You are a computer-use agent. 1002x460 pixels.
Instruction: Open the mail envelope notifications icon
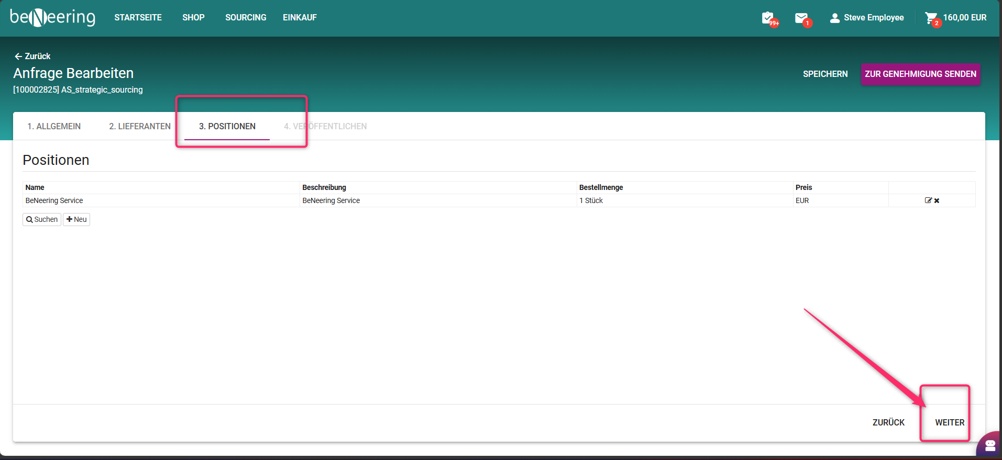[x=802, y=19]
